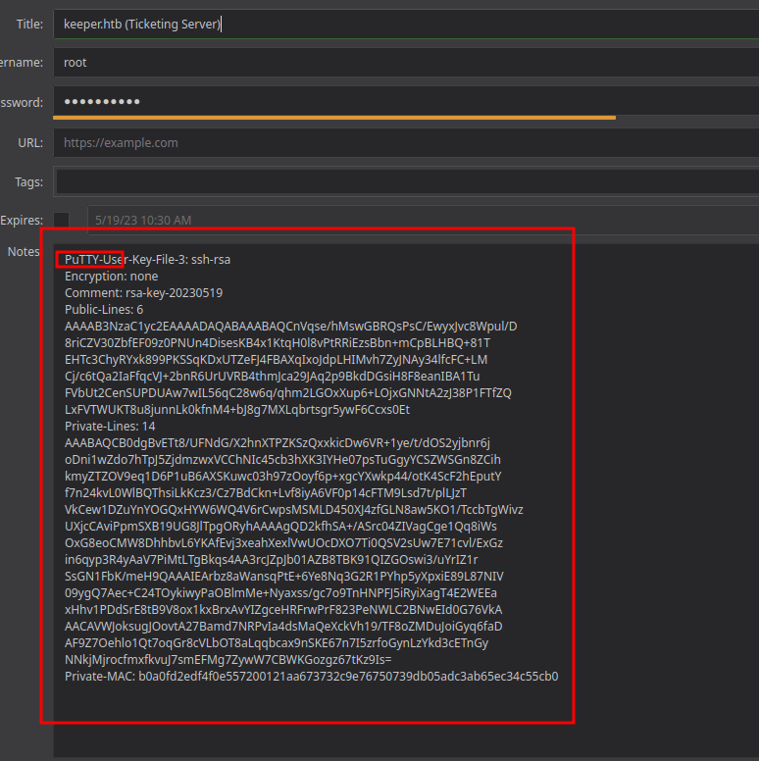This screenshot has width=759, height=761.
Task: Click the 'Private-Lines: 14' line
Action: pyautogui.click(x=110, y=427)
